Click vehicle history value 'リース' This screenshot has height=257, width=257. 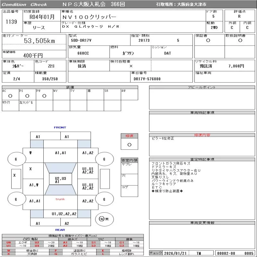[39, 28]
